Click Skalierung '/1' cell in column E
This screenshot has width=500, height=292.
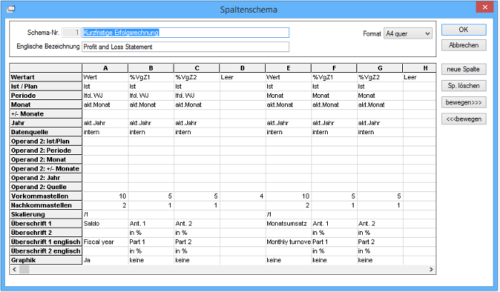point(289,214)
